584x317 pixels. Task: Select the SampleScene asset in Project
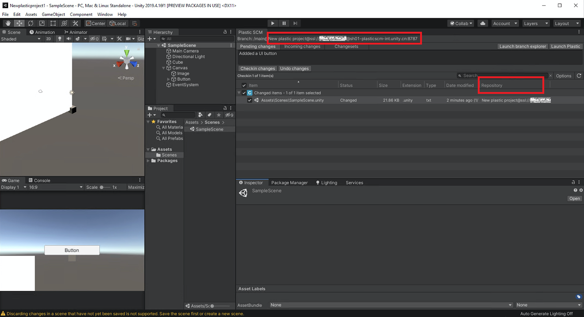coord(210,129)
